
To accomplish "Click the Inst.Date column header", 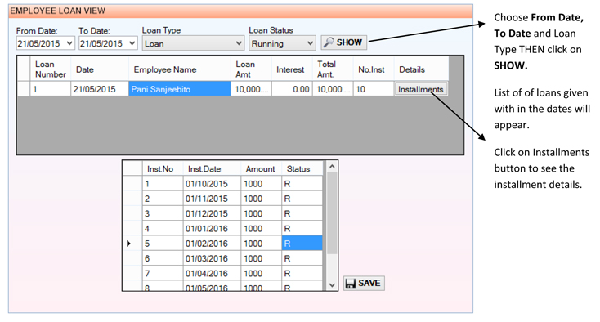I will pos(212,168).
